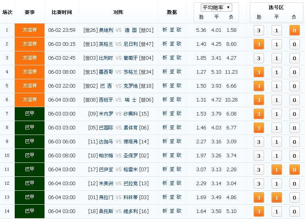Select 负 (0) for match 14 桑托斯 vs 维多利
The width and height of the screenshot is (305, 219).
[x=294, y=211]
